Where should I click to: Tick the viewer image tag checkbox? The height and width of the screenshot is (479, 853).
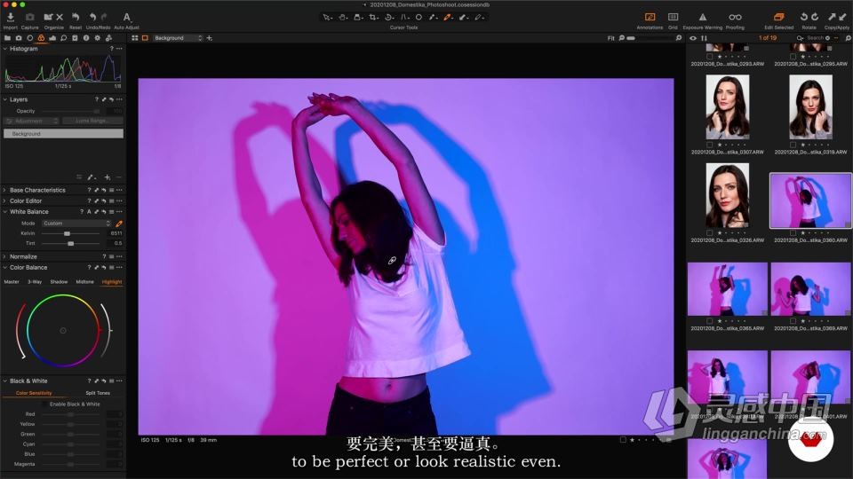[x=623, y=440]
